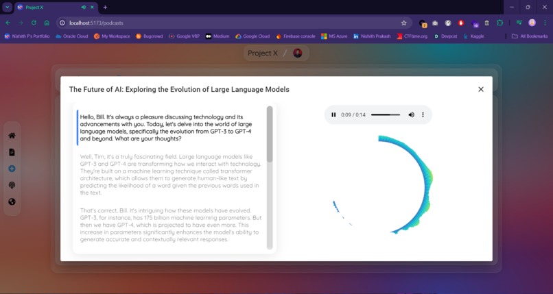The height and width of the screenshot is (294, 553).
Task: Minimize the browser window
Action: (512, 7)
